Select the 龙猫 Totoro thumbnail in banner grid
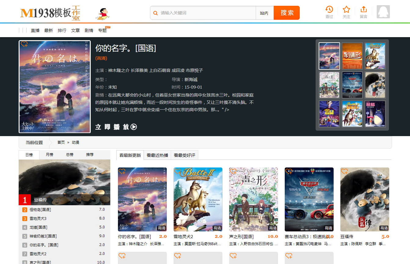The width and height of the screenshot is (410, 264). pyautogui.click(x=375, y=114)
